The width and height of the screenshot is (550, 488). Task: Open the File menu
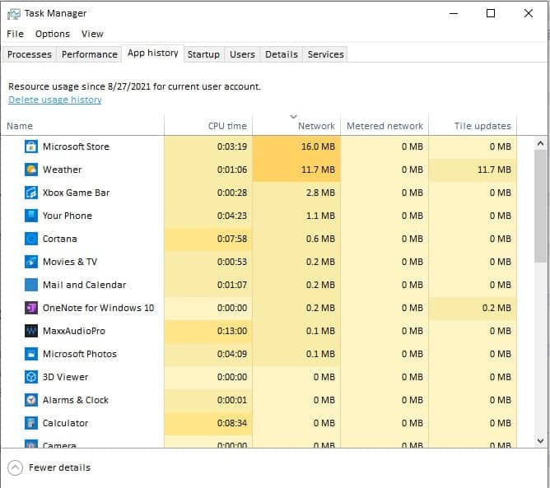pos(15,34)
